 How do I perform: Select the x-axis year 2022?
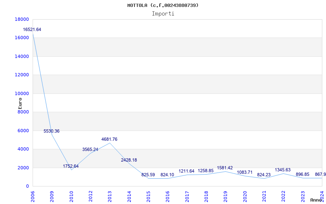tap(283, 197)
